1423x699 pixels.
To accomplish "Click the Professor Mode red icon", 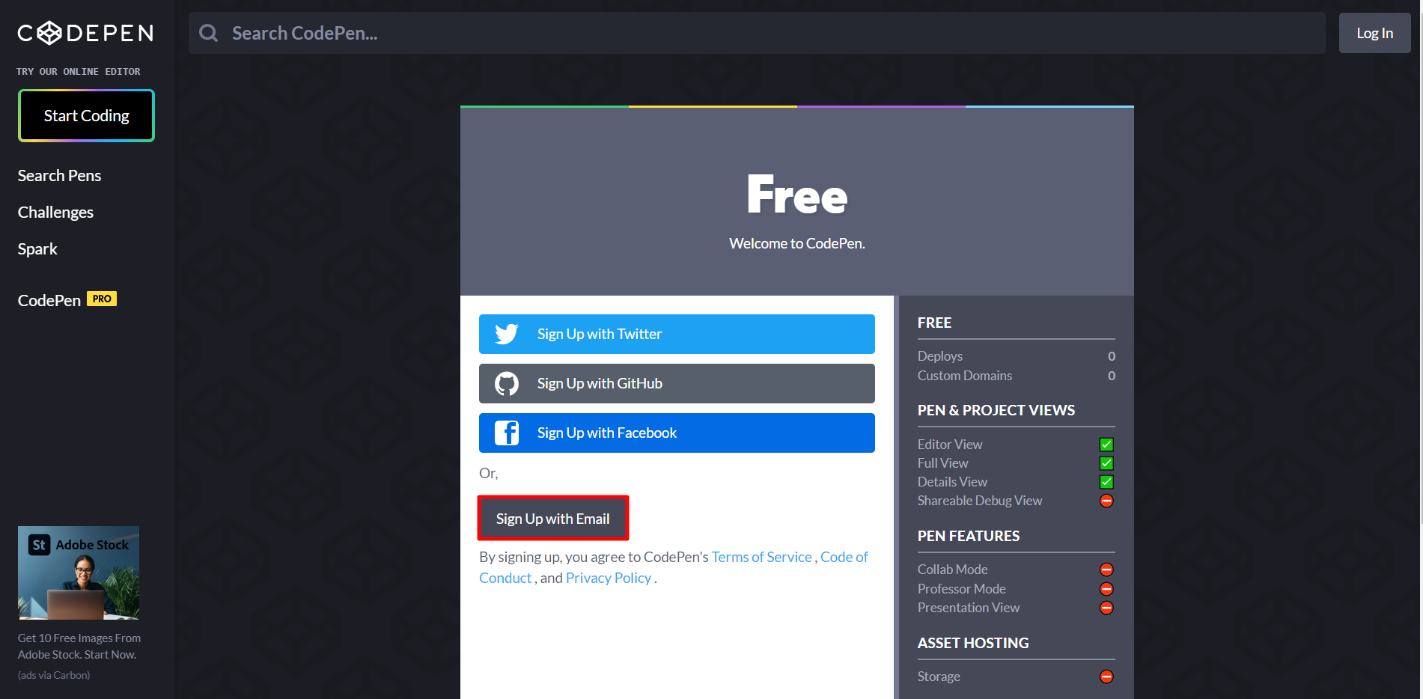I will 1106,589.
